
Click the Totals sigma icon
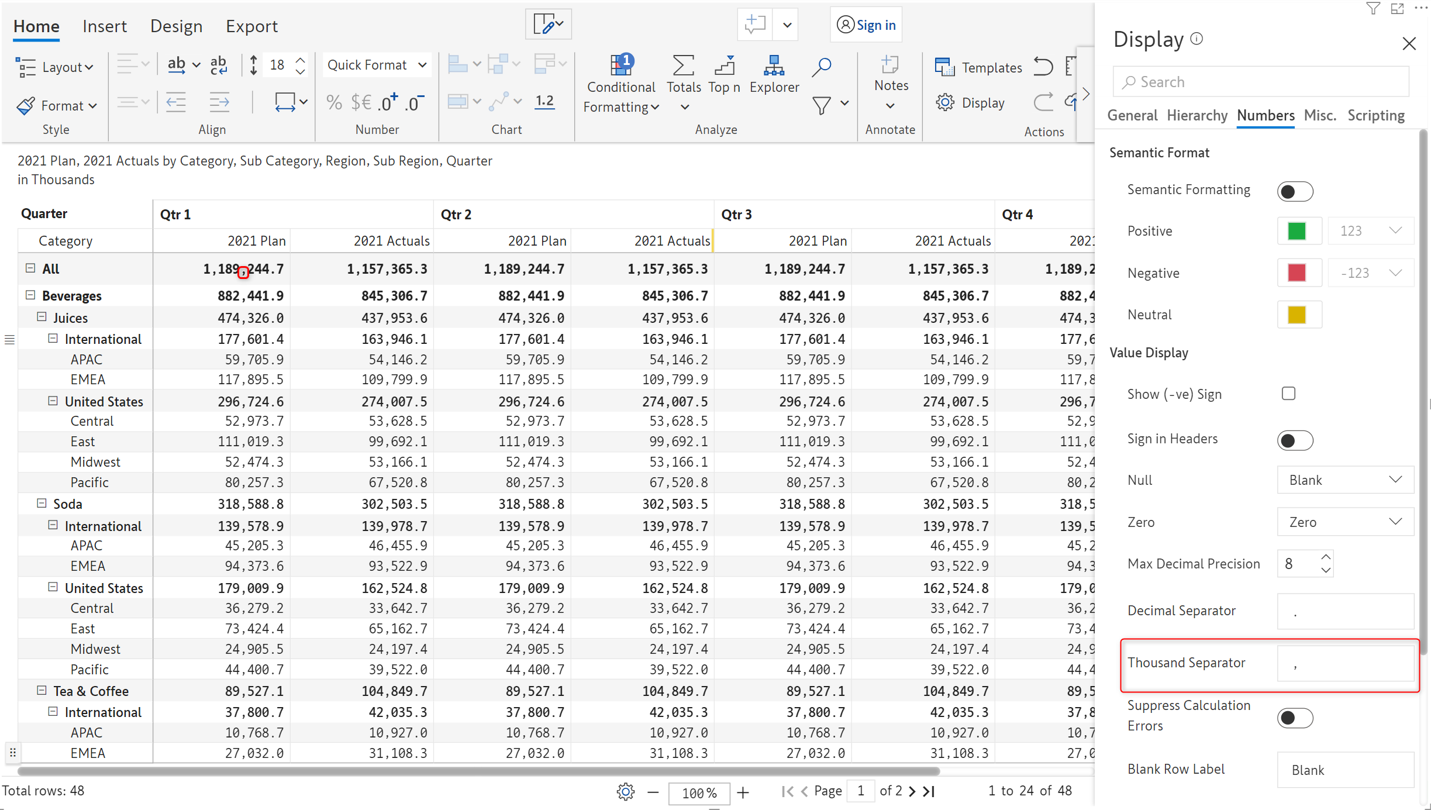tap(683, 65)
